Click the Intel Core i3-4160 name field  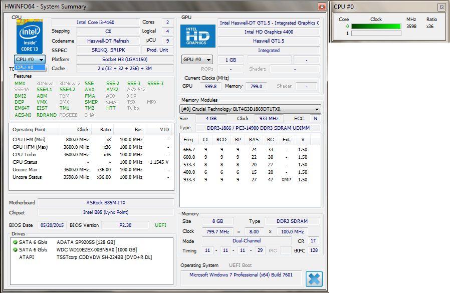[95, 23]
